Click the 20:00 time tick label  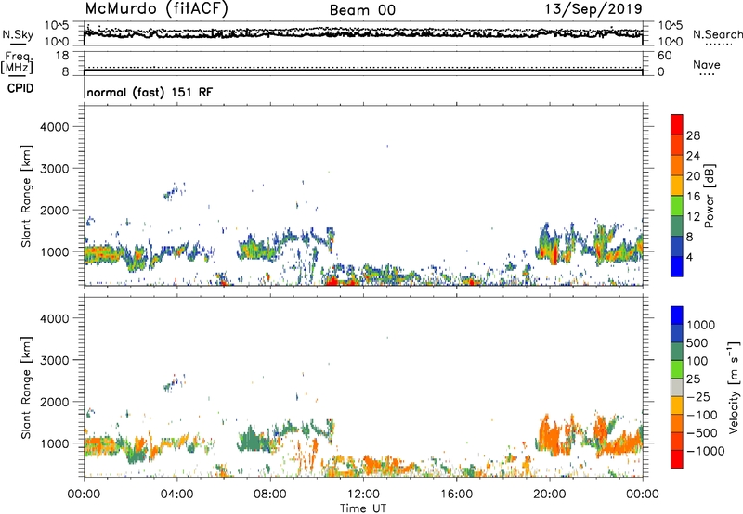[x=549, y=495]
